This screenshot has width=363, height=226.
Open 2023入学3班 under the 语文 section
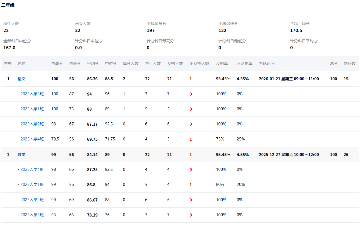(32, 94)
